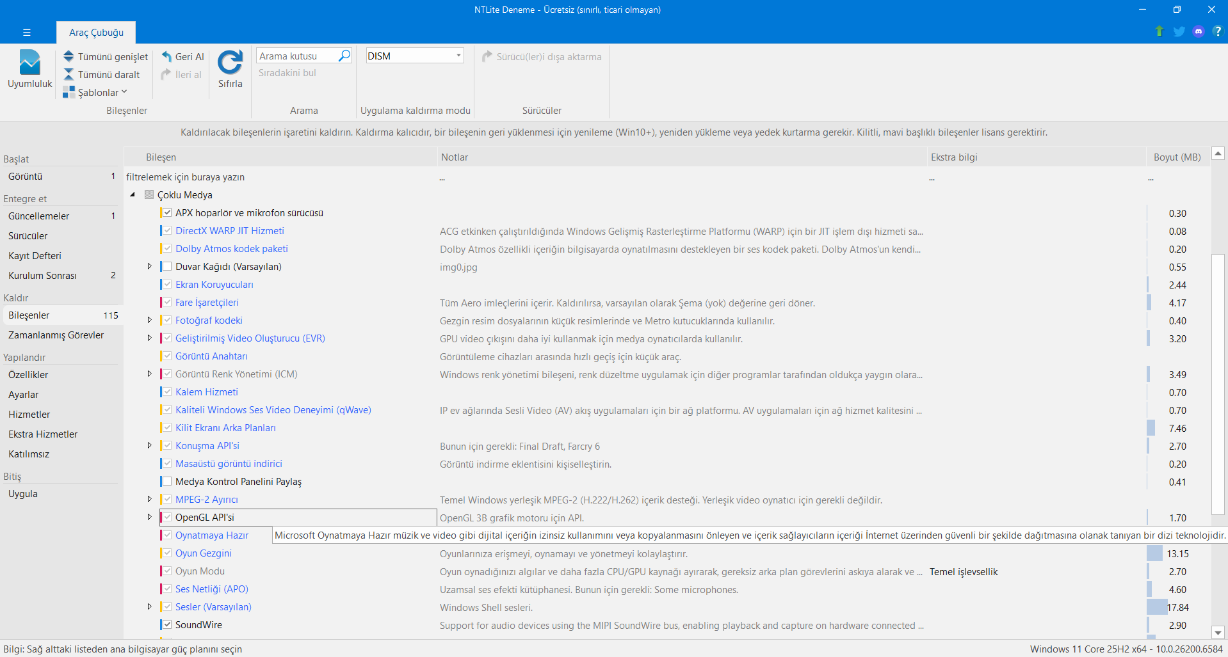The width and height of the screenshot is (1228, 657).
Task: Open the Twitter bird icon link
Action: (1179, 31)
